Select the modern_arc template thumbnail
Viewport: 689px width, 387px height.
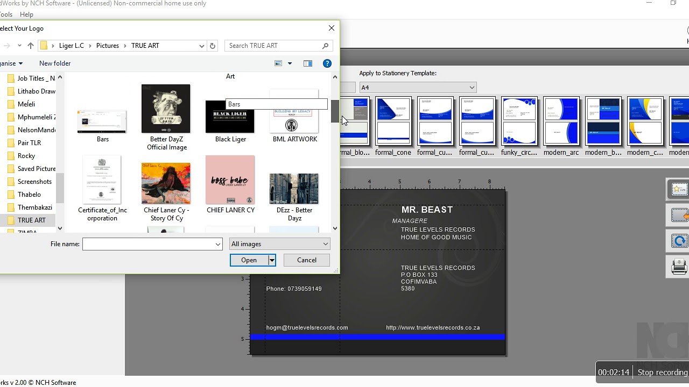click(x=561, y=121)
